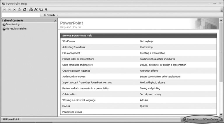The width and height of the screenshot is (224, 124).
Task: Open toolbar options overflow arrow
Action: point(222,11)
